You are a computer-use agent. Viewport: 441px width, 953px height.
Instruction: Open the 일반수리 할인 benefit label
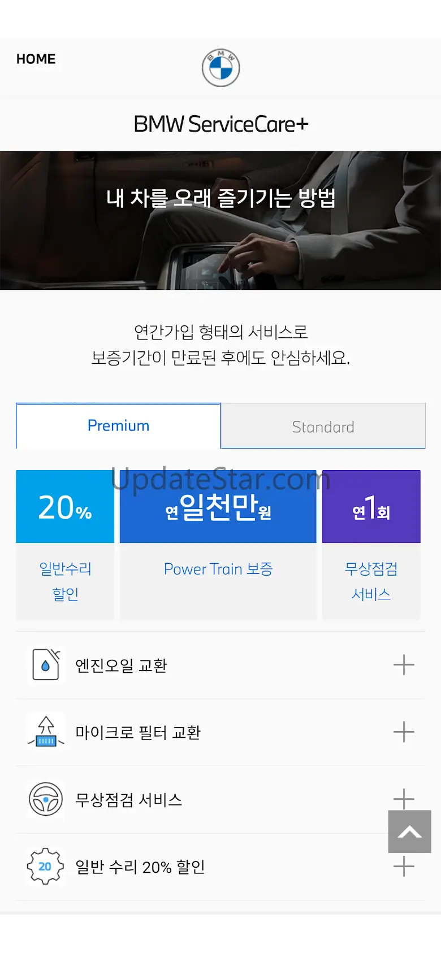point(65,581)
